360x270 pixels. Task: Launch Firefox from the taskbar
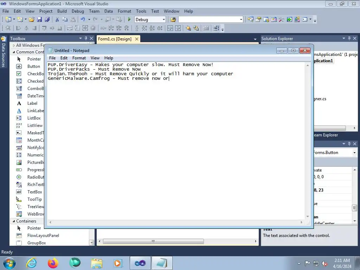tap(53, 263)
